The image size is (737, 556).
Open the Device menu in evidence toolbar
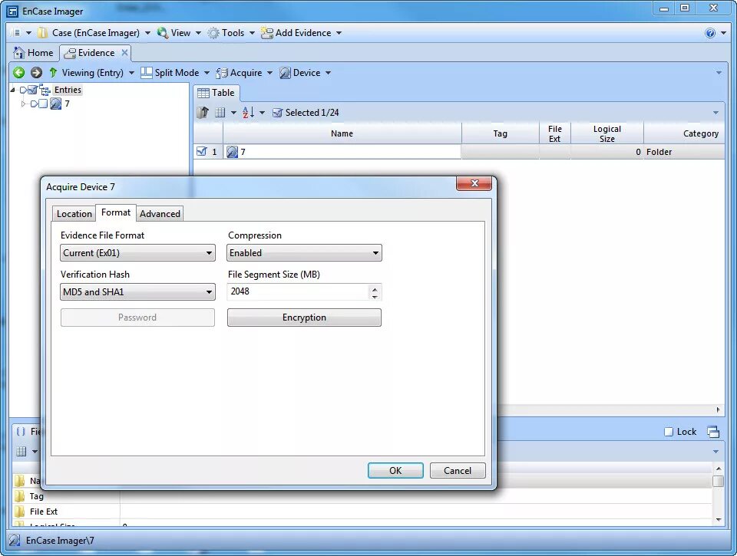306,72
